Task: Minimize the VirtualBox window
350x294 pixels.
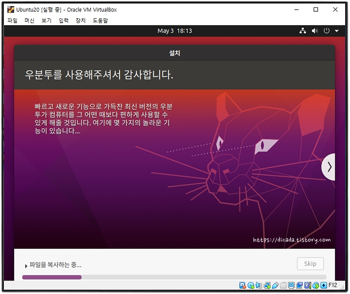Action: pos(296,10)
